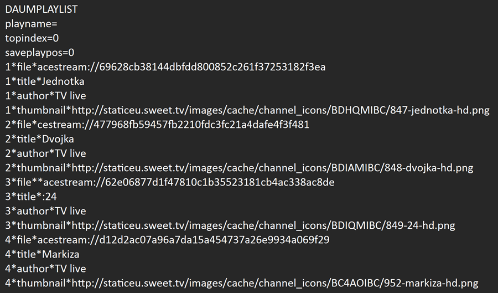
Task: Click the topindex=0 line
Action: click(32, 38)
